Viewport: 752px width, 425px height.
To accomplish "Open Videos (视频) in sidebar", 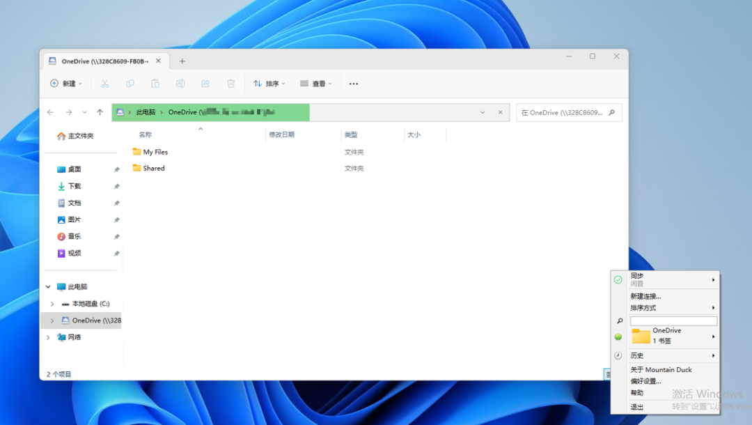I will click(x=69, y=254).
